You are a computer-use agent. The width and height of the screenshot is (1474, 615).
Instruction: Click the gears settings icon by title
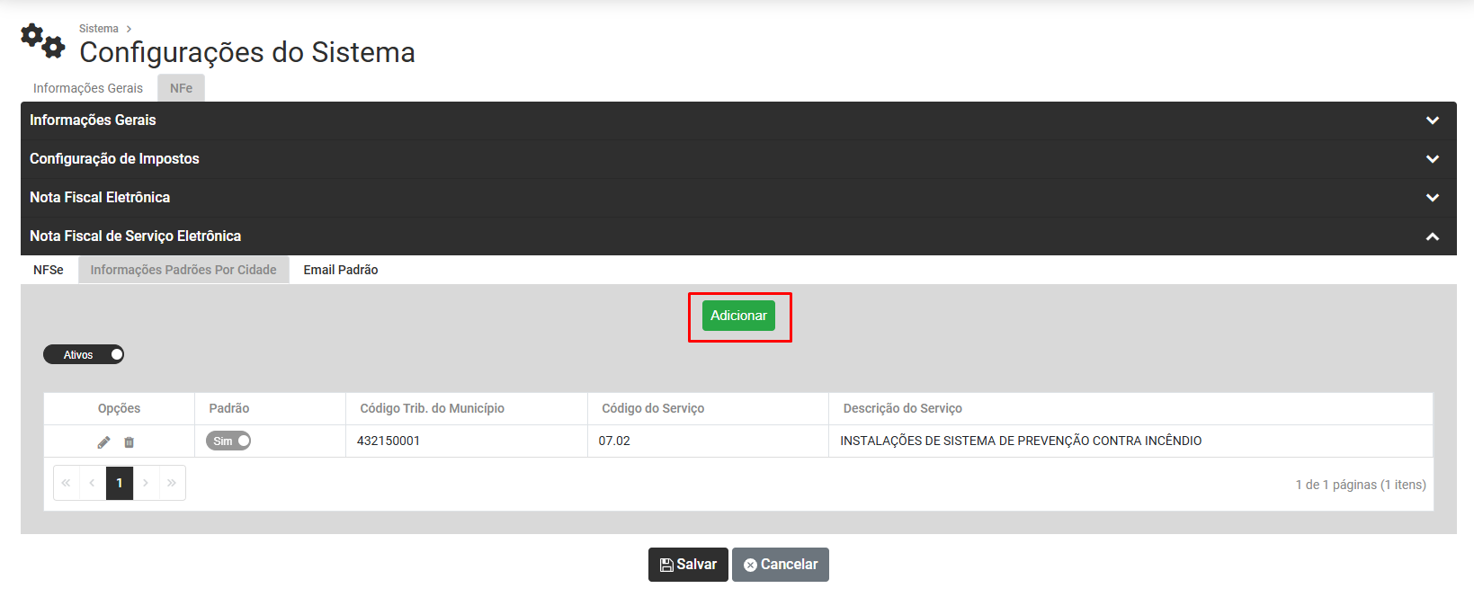42,40
